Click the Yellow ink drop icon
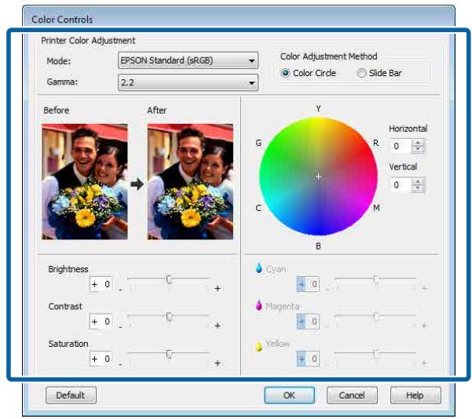Image resolution: width=472 pixels, height=419 pixels. coord(258,346)
